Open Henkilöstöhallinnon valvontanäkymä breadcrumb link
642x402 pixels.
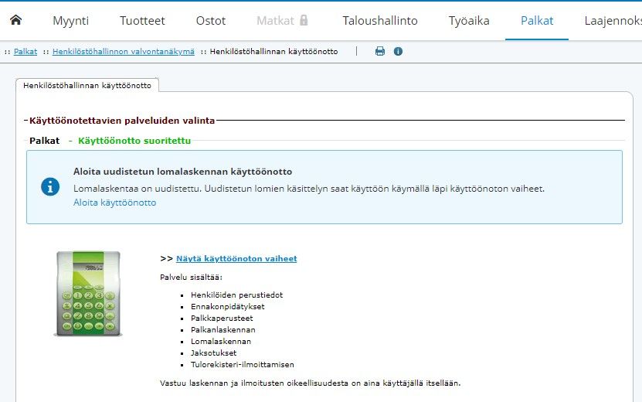click(x=124, y=52)
